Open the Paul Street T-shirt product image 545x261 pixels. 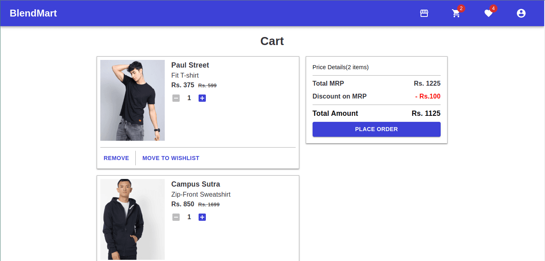[133, 101]
